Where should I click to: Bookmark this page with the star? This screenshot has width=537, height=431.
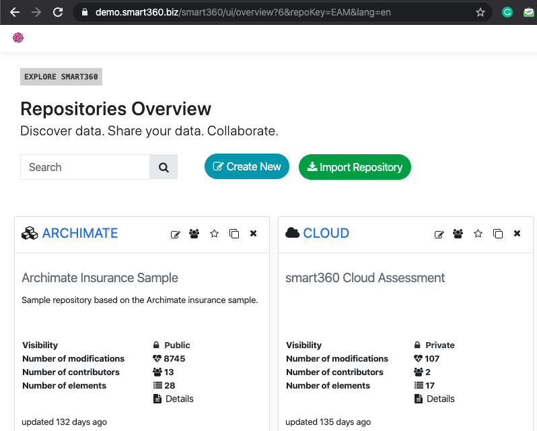click(x=480, y=12)
